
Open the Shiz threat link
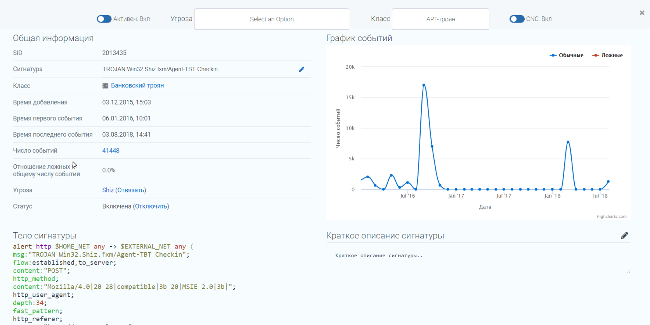click(108, 190)
